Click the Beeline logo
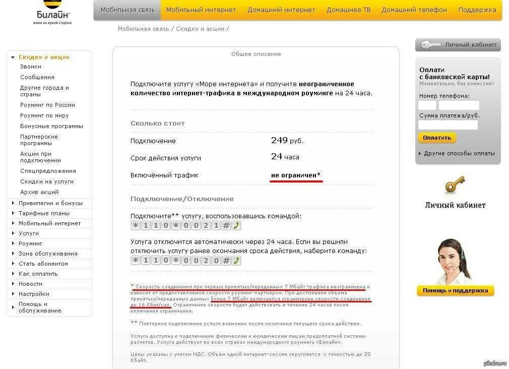Viewport: 509px width, 369px height. pos(52,13)
